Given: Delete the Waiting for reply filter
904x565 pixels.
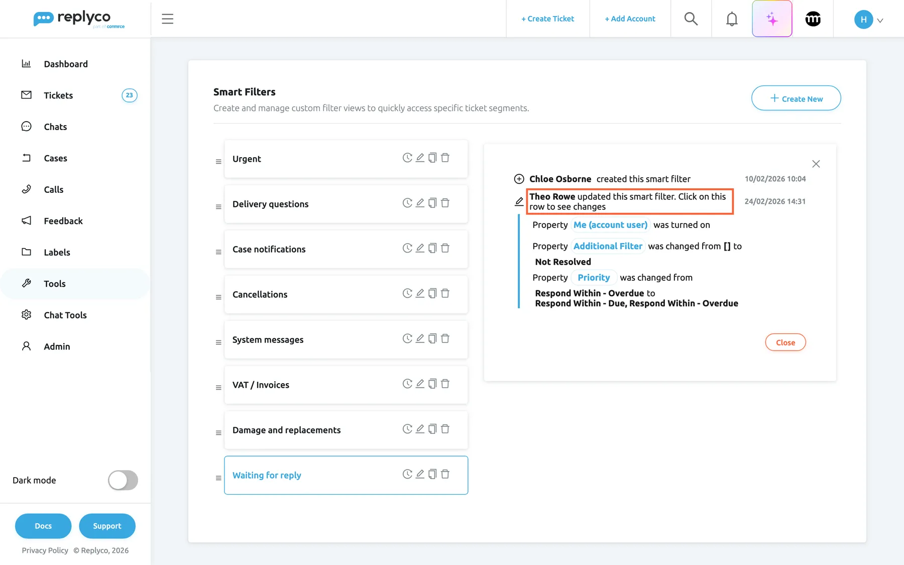Looking at the screenshot, I should click(x=445, y=474).
